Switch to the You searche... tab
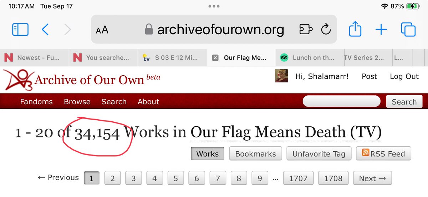Screen dimensions: 428x197 [103, 57]
